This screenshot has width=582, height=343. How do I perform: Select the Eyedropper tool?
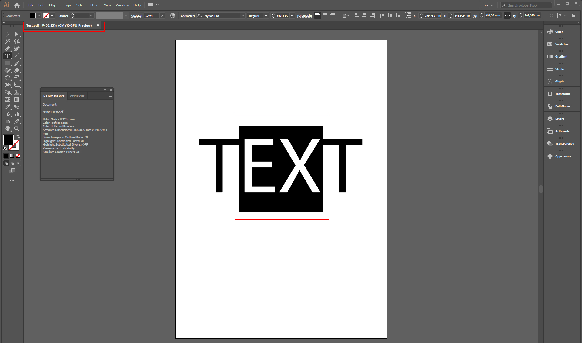coord(7,107)
